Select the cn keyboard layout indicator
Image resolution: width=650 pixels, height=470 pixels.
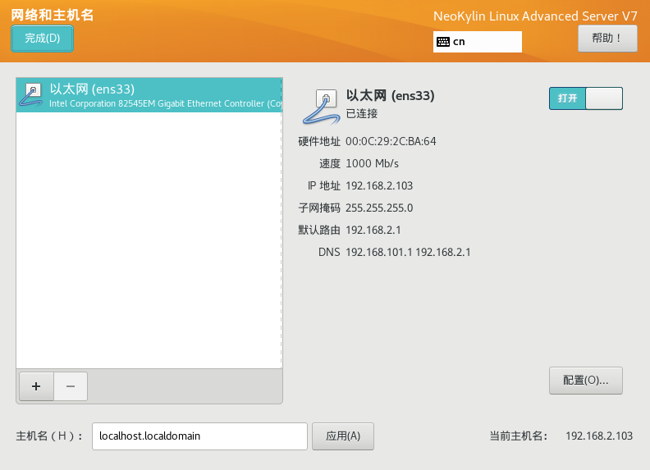(477, 42)
